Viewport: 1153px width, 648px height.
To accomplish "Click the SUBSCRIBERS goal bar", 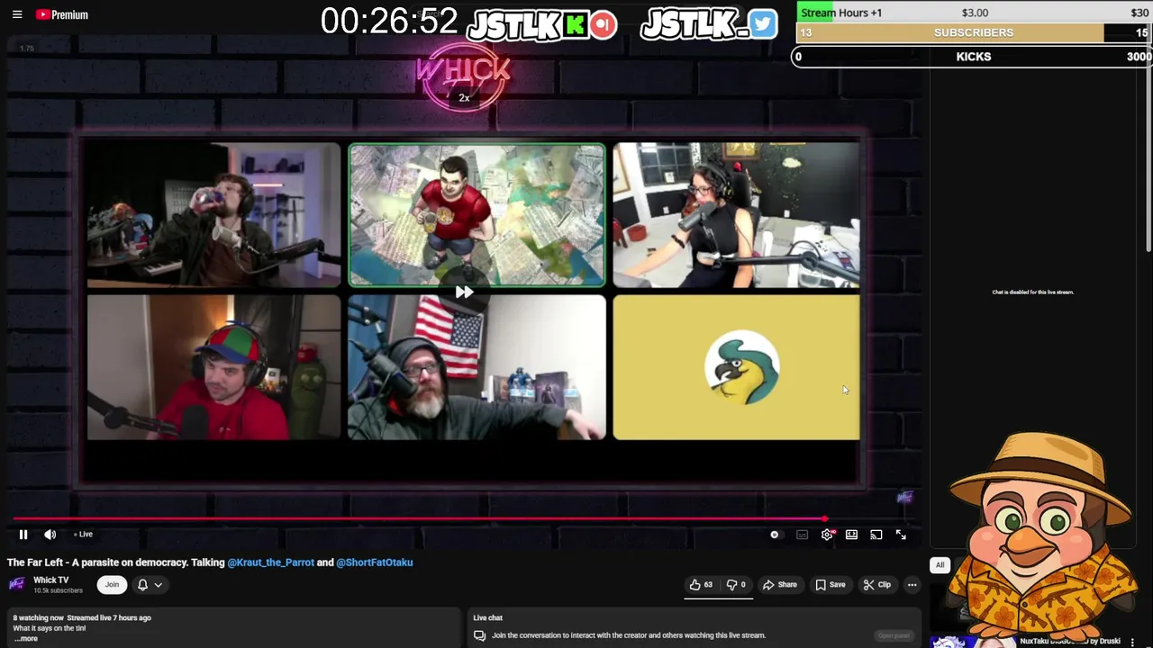I will (x=974, y=32).
